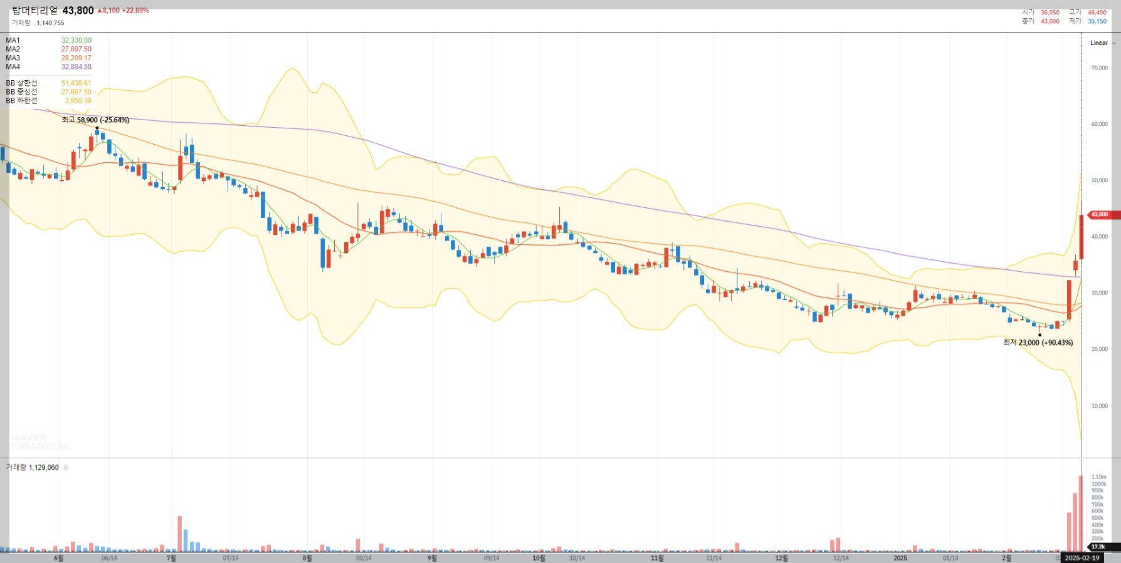Click the 2025 year axis label

point(900,558)
